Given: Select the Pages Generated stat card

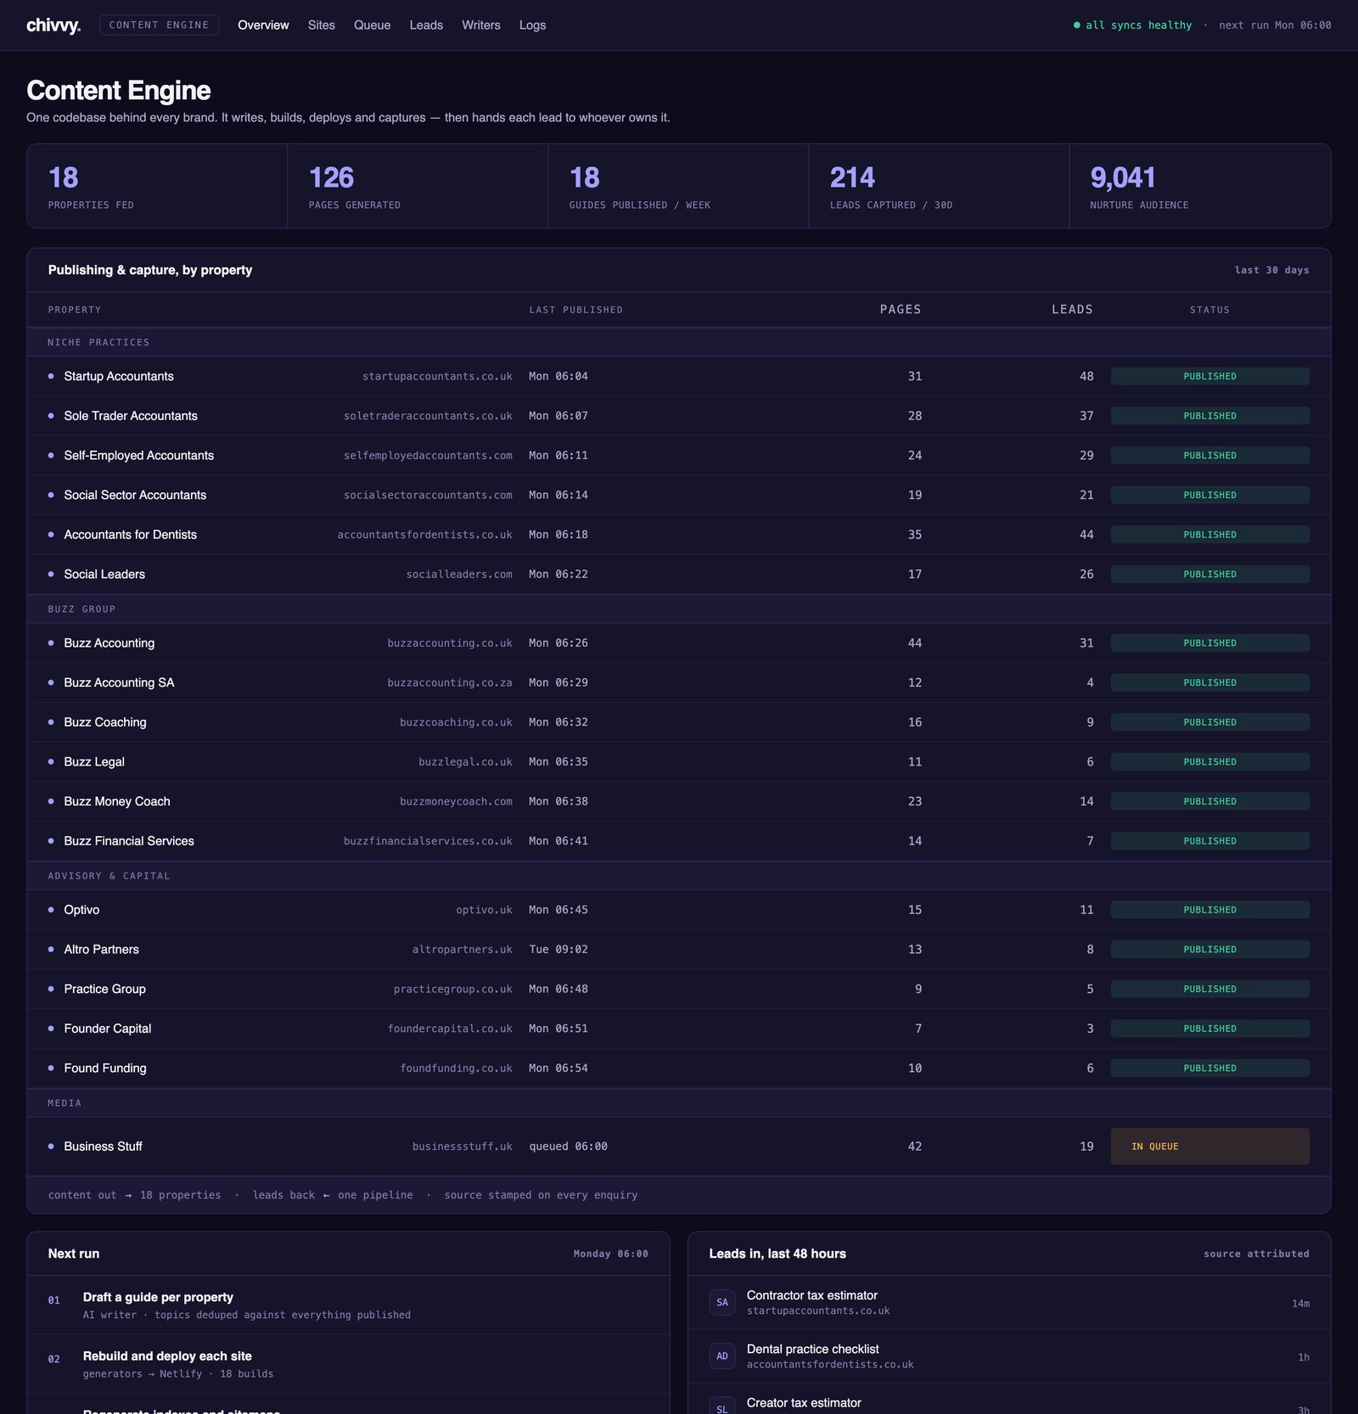Looking at the screenshot, I should [418, 186].
